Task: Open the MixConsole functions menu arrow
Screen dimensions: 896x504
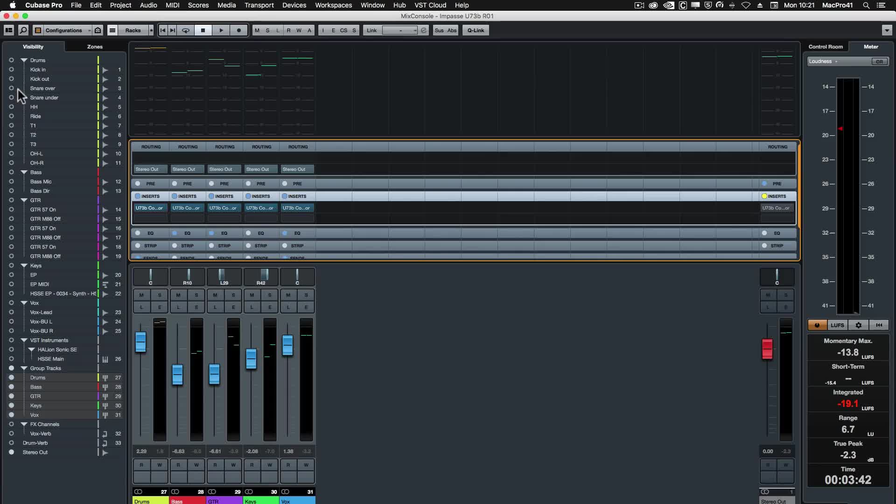Action: pyautogui.click(x=887, y=30)
